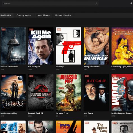Open the Jupiter Ascending poster
133x133 pixels.
click(x=13, y=93)
